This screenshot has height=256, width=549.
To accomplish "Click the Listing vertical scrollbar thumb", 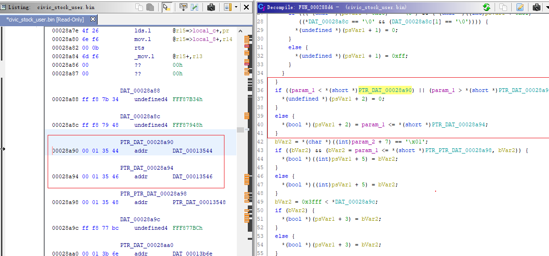I will coord(240,130).
